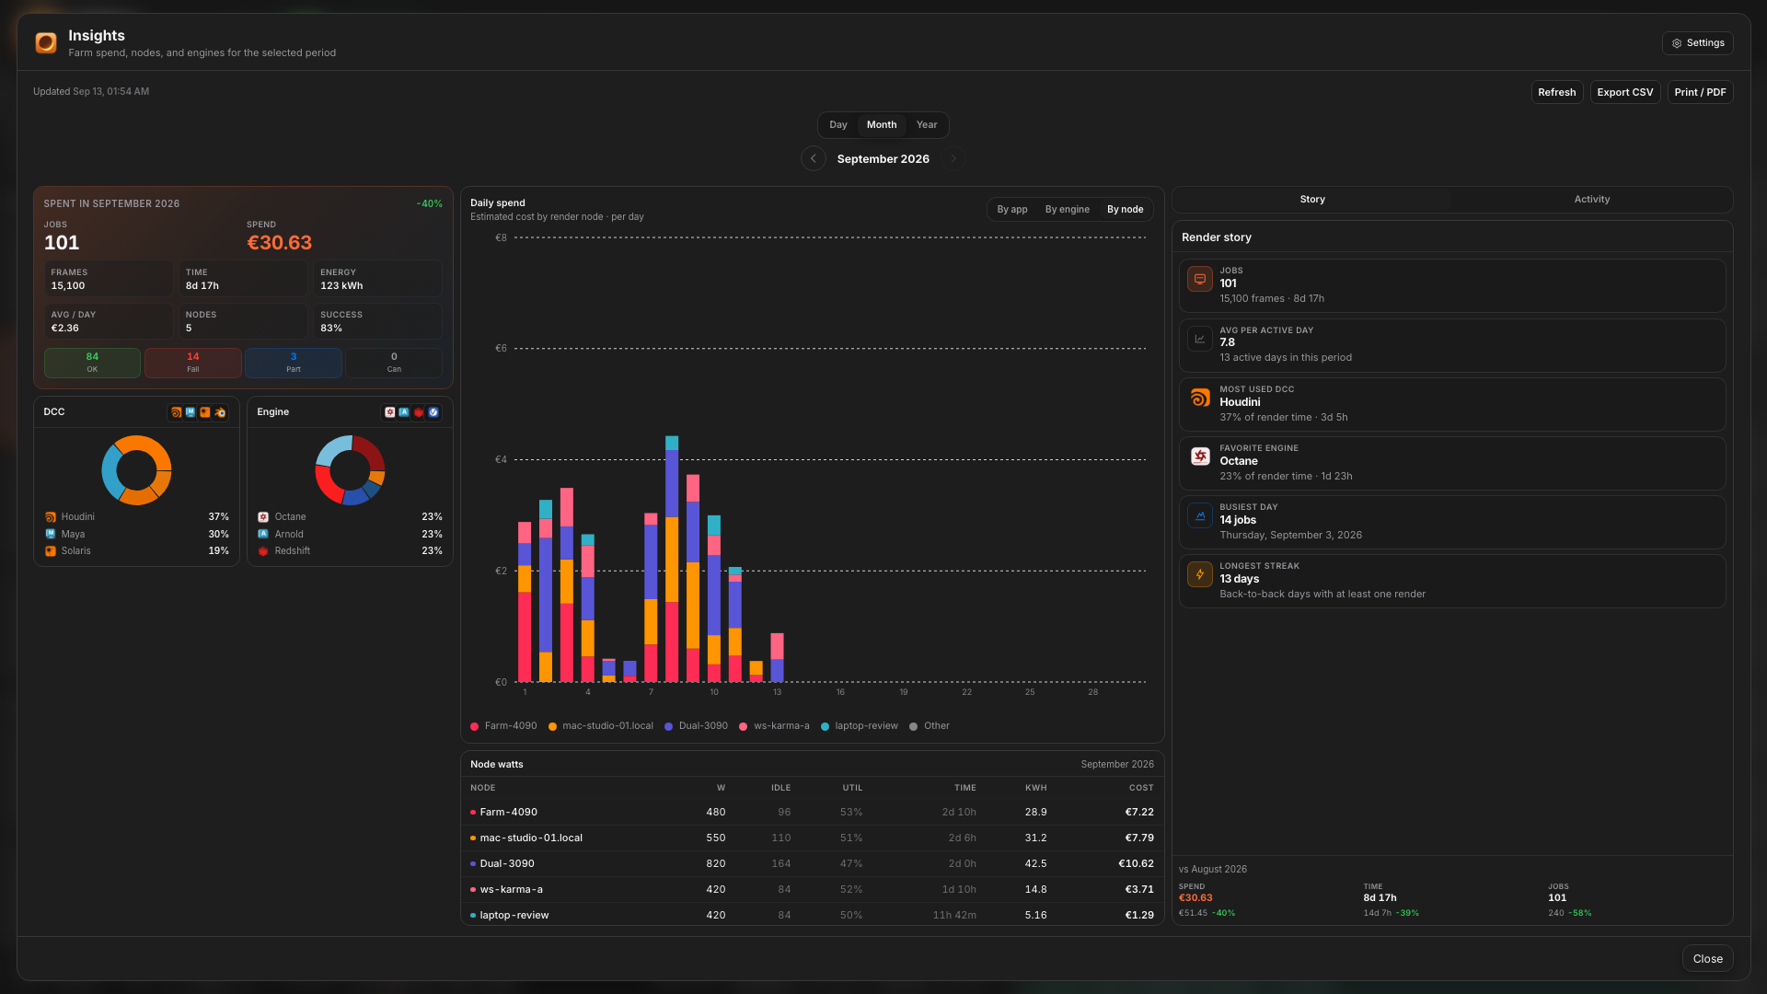The height and width of the screenshot is (994, 1767).
Task: Click Houdini icon in DCC legend
Action: tap(51, 517)
